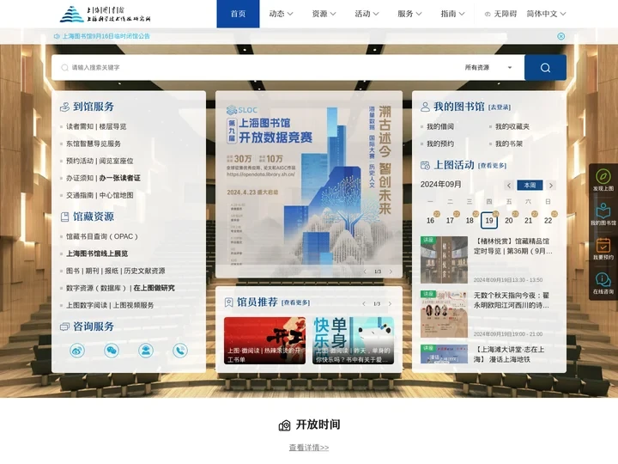Select calendar date 19

click(489, 221)
